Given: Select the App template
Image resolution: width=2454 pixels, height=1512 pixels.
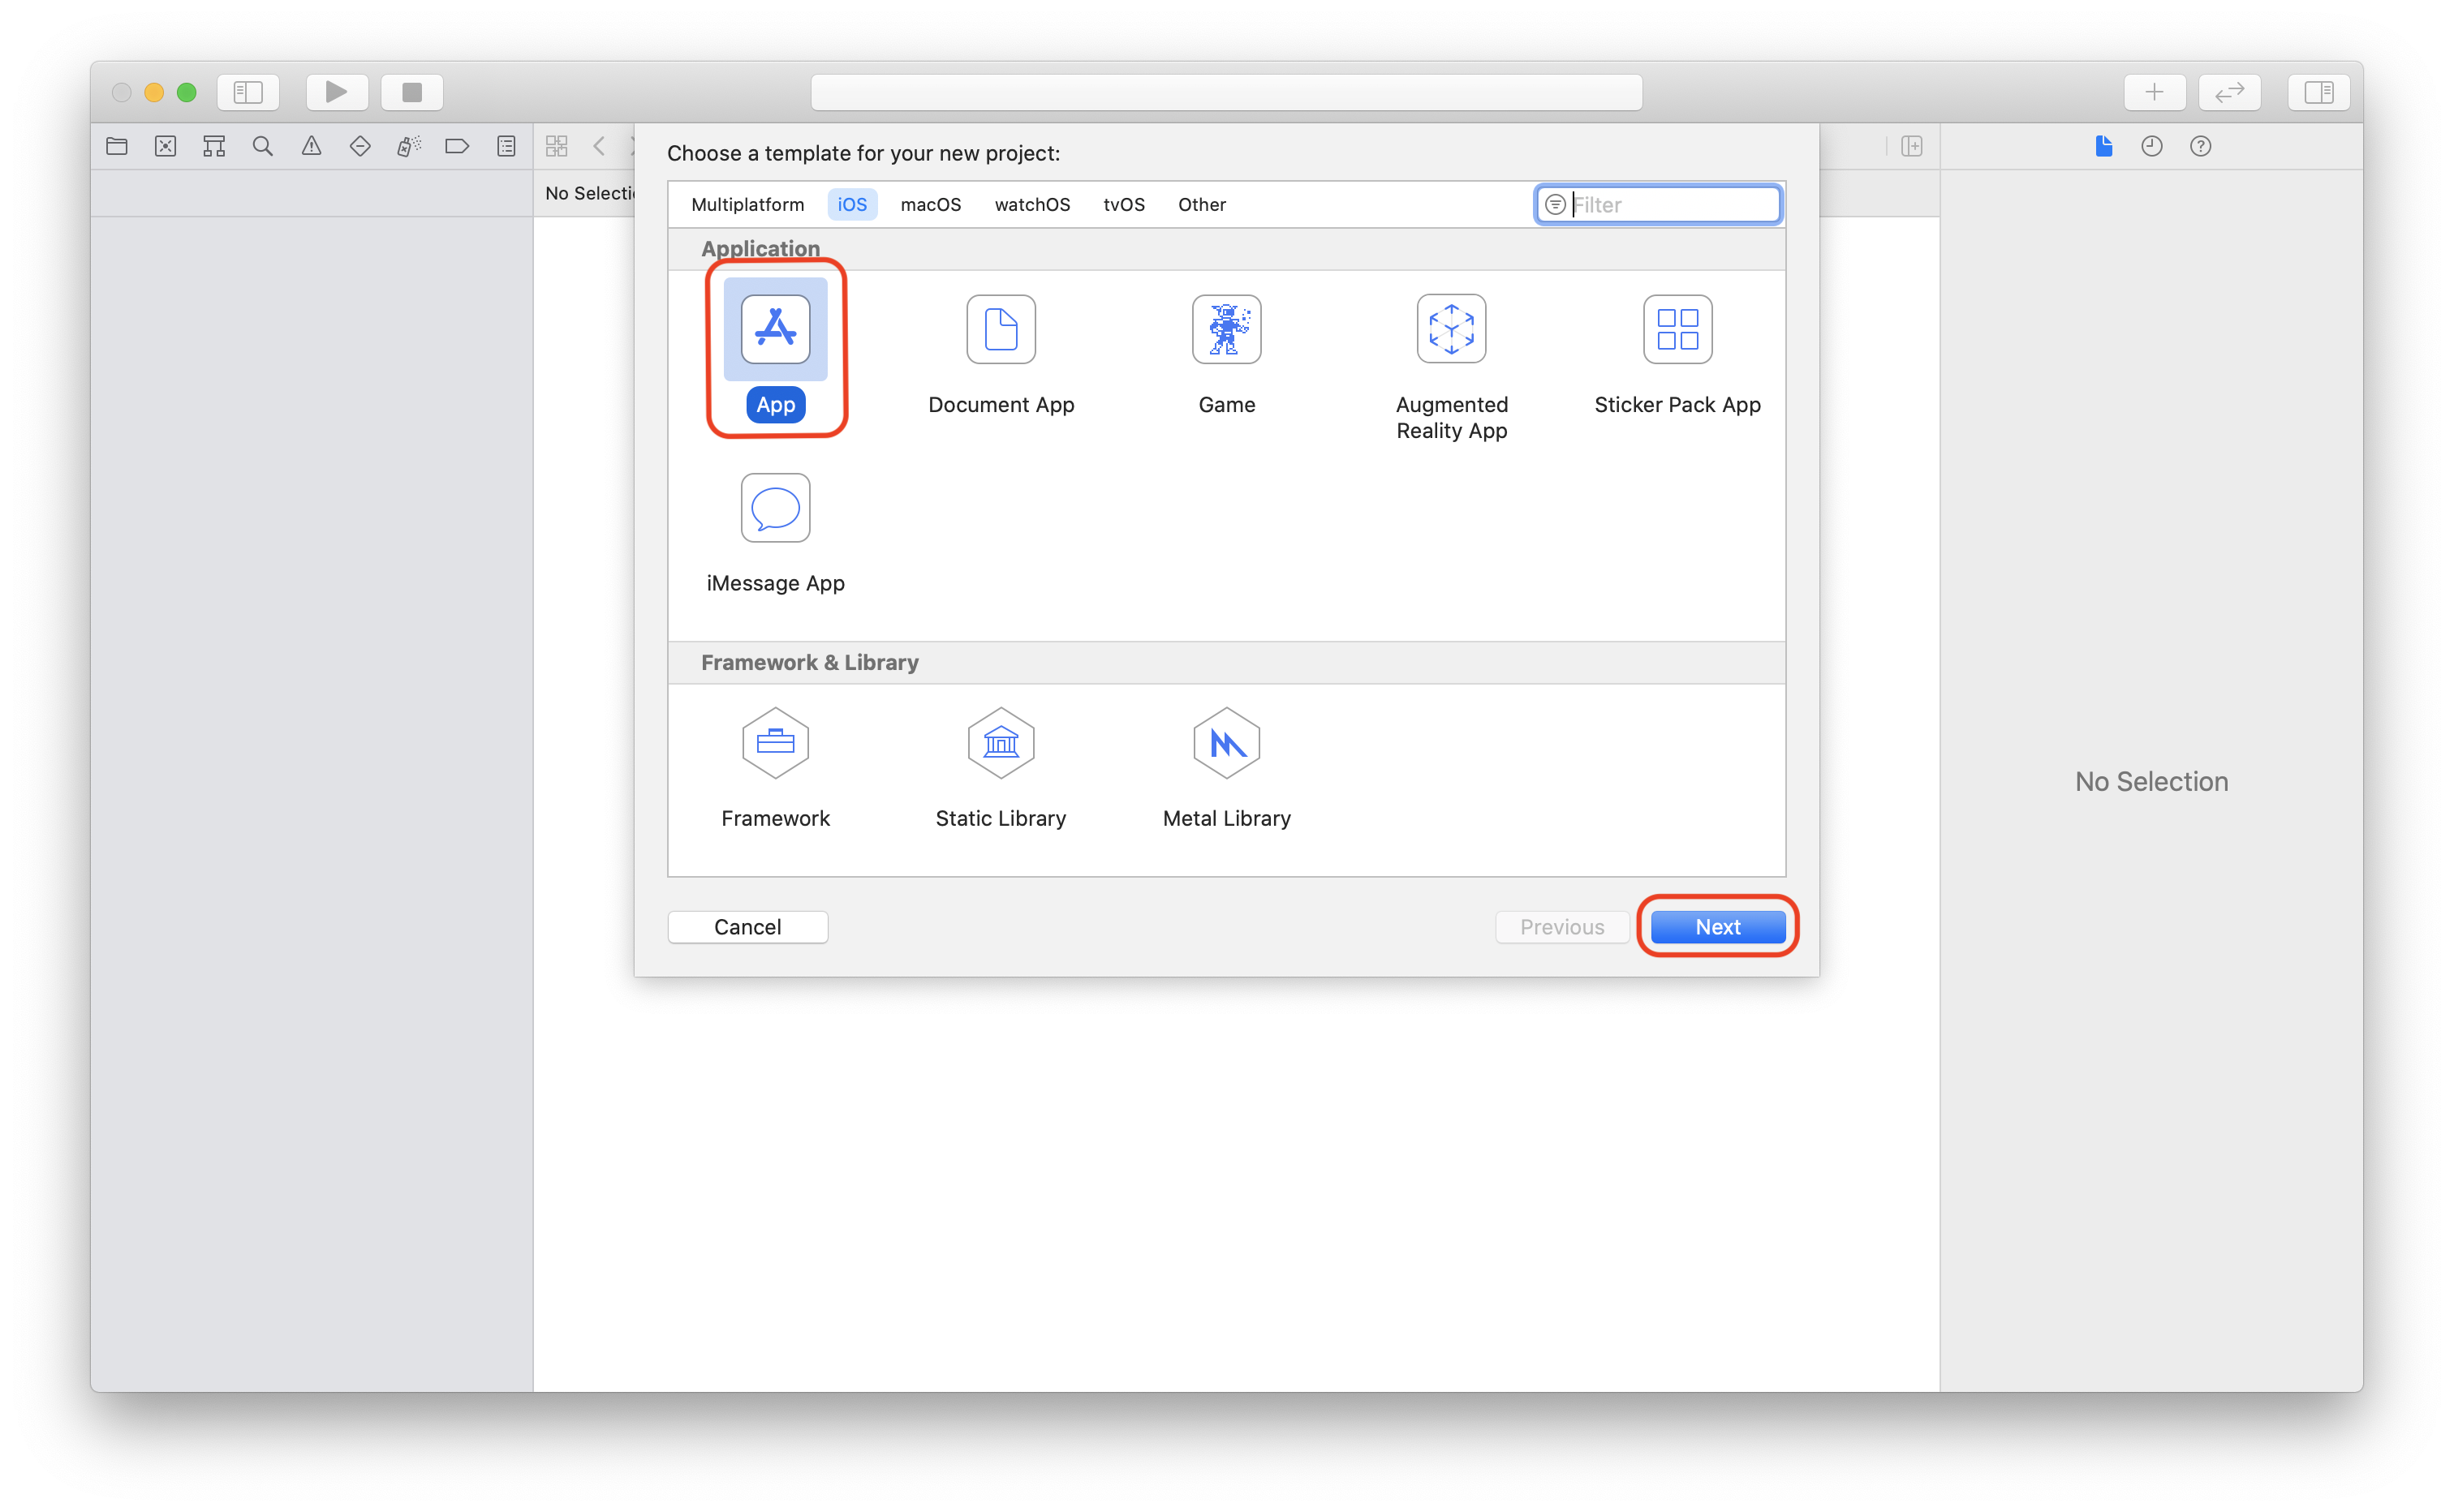Looking at the screenshot, I should pos(775,348).
